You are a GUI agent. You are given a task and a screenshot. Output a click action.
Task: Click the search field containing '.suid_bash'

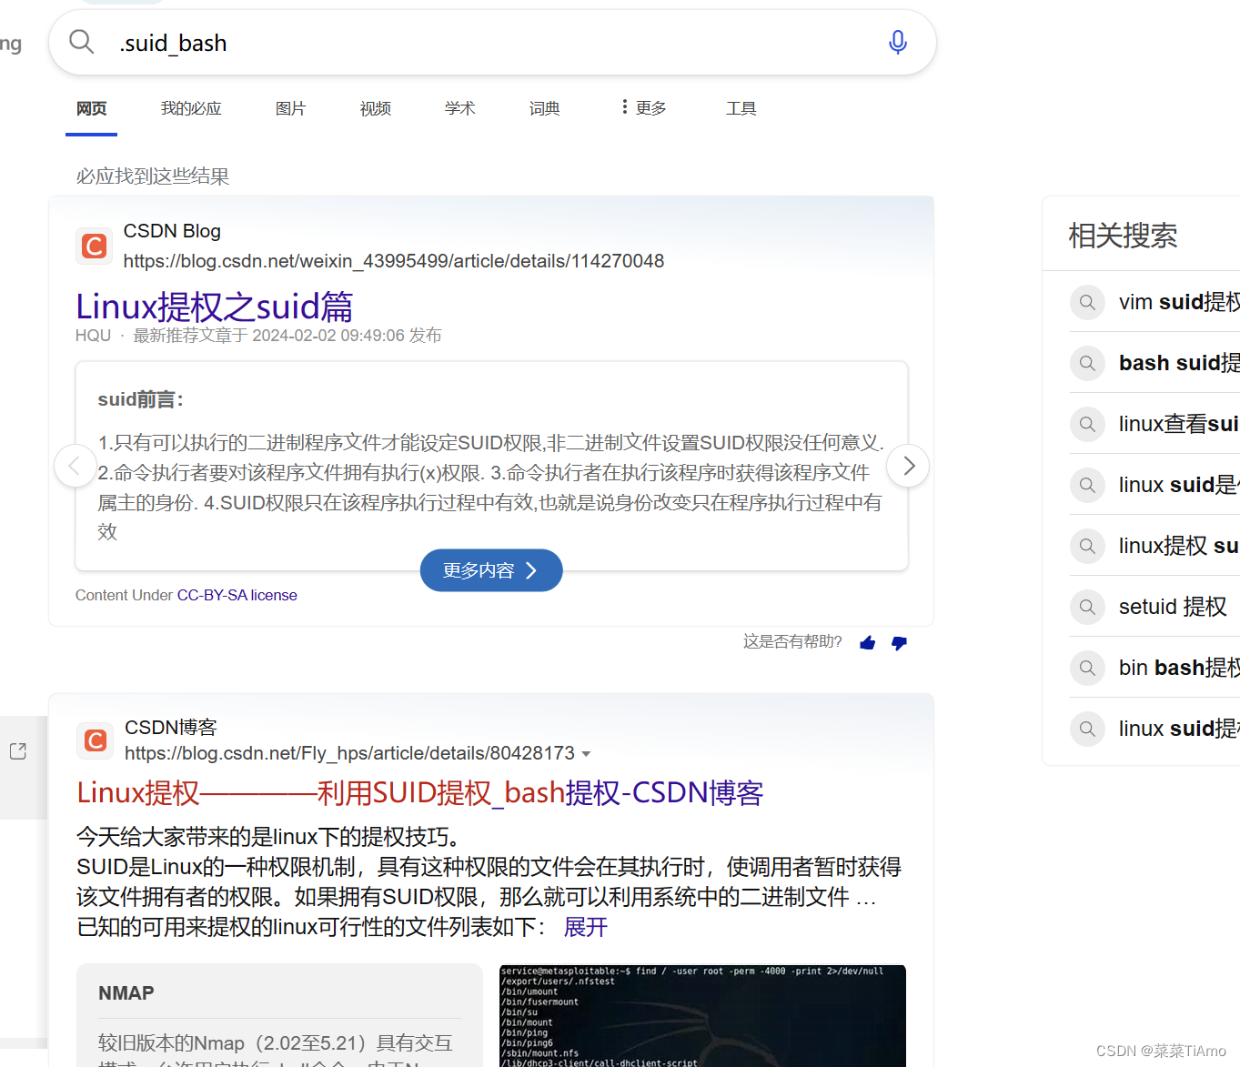(x=491, y=43)
